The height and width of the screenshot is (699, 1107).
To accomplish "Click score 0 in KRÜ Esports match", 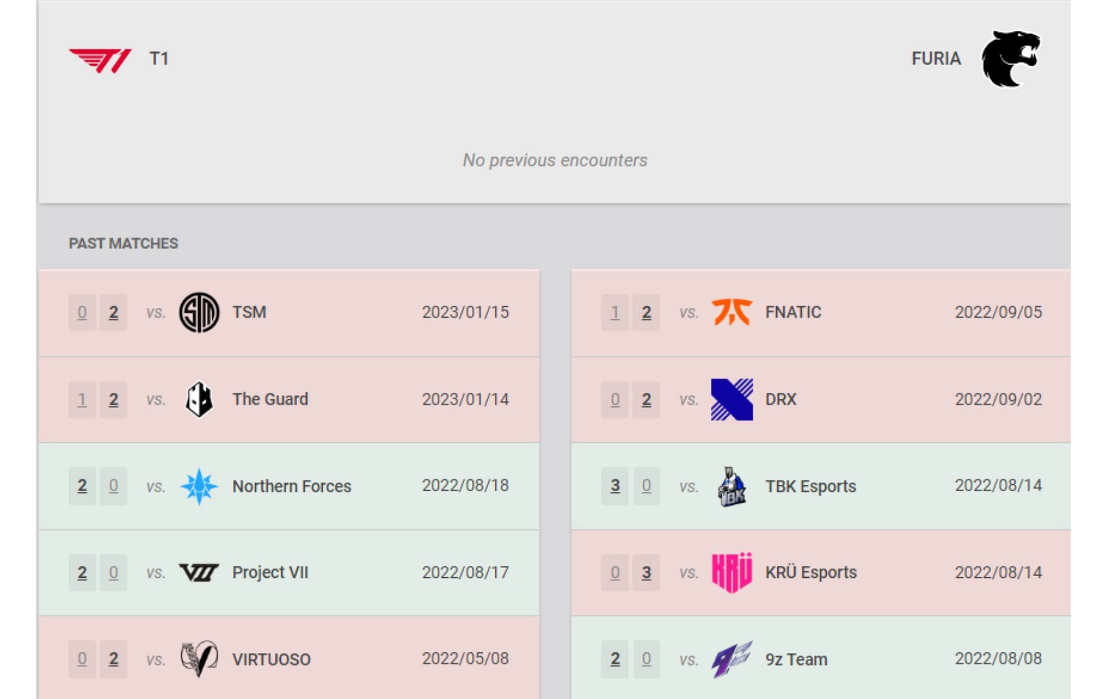I will [x=615, y=573].
